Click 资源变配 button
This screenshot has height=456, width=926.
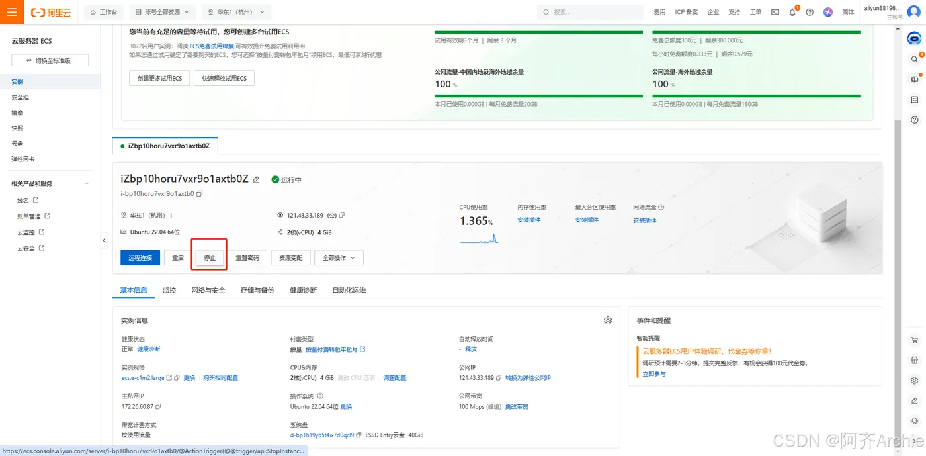click(291, 257)
